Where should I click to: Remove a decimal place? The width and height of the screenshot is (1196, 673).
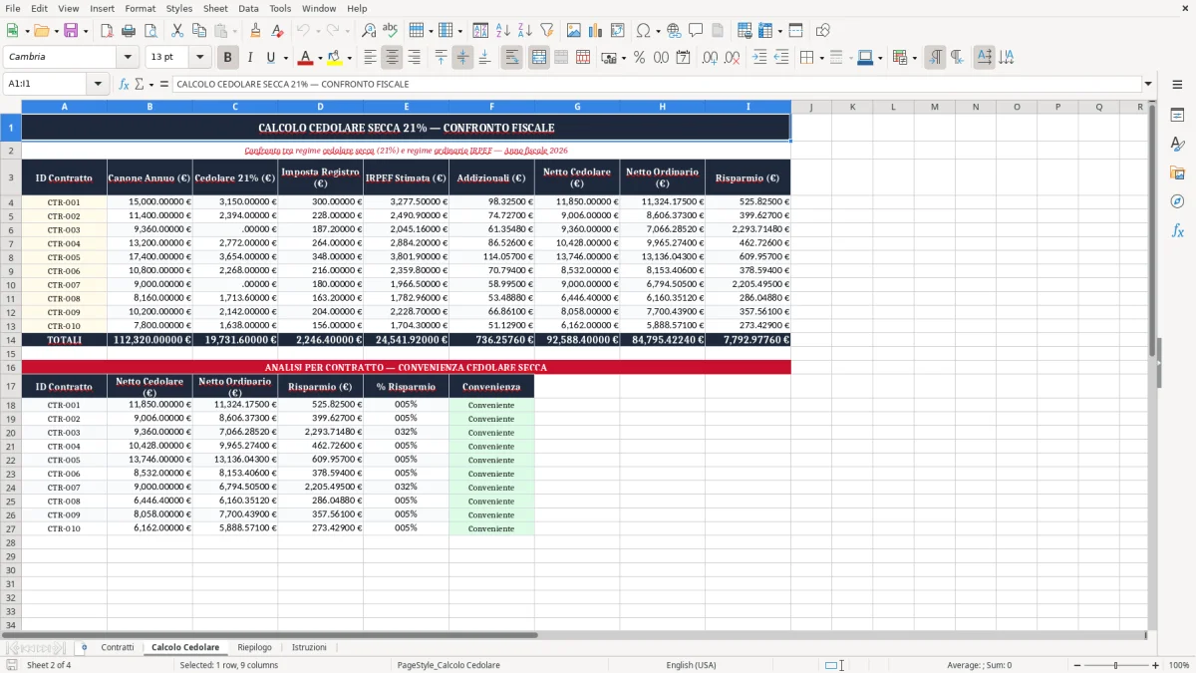[x=732, y=58]
